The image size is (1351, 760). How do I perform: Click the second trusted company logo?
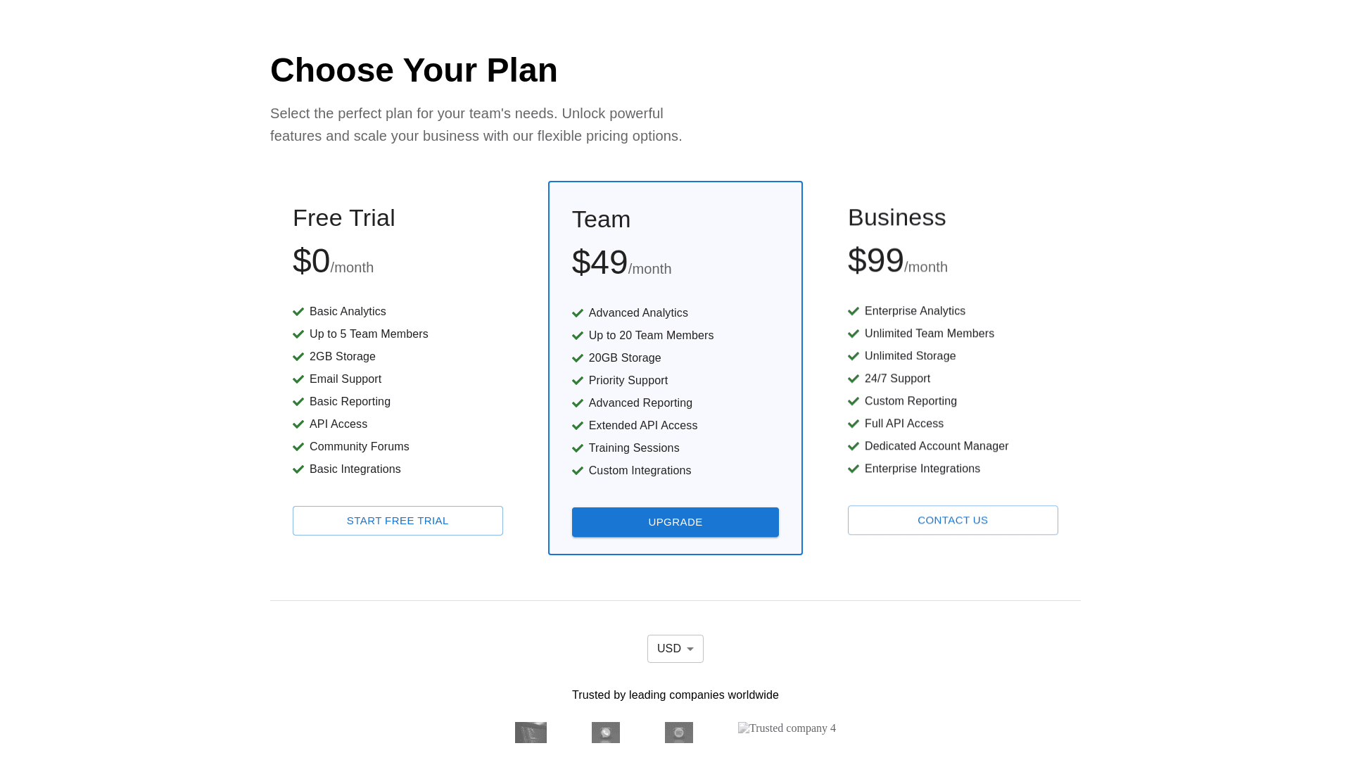[605, 733]
